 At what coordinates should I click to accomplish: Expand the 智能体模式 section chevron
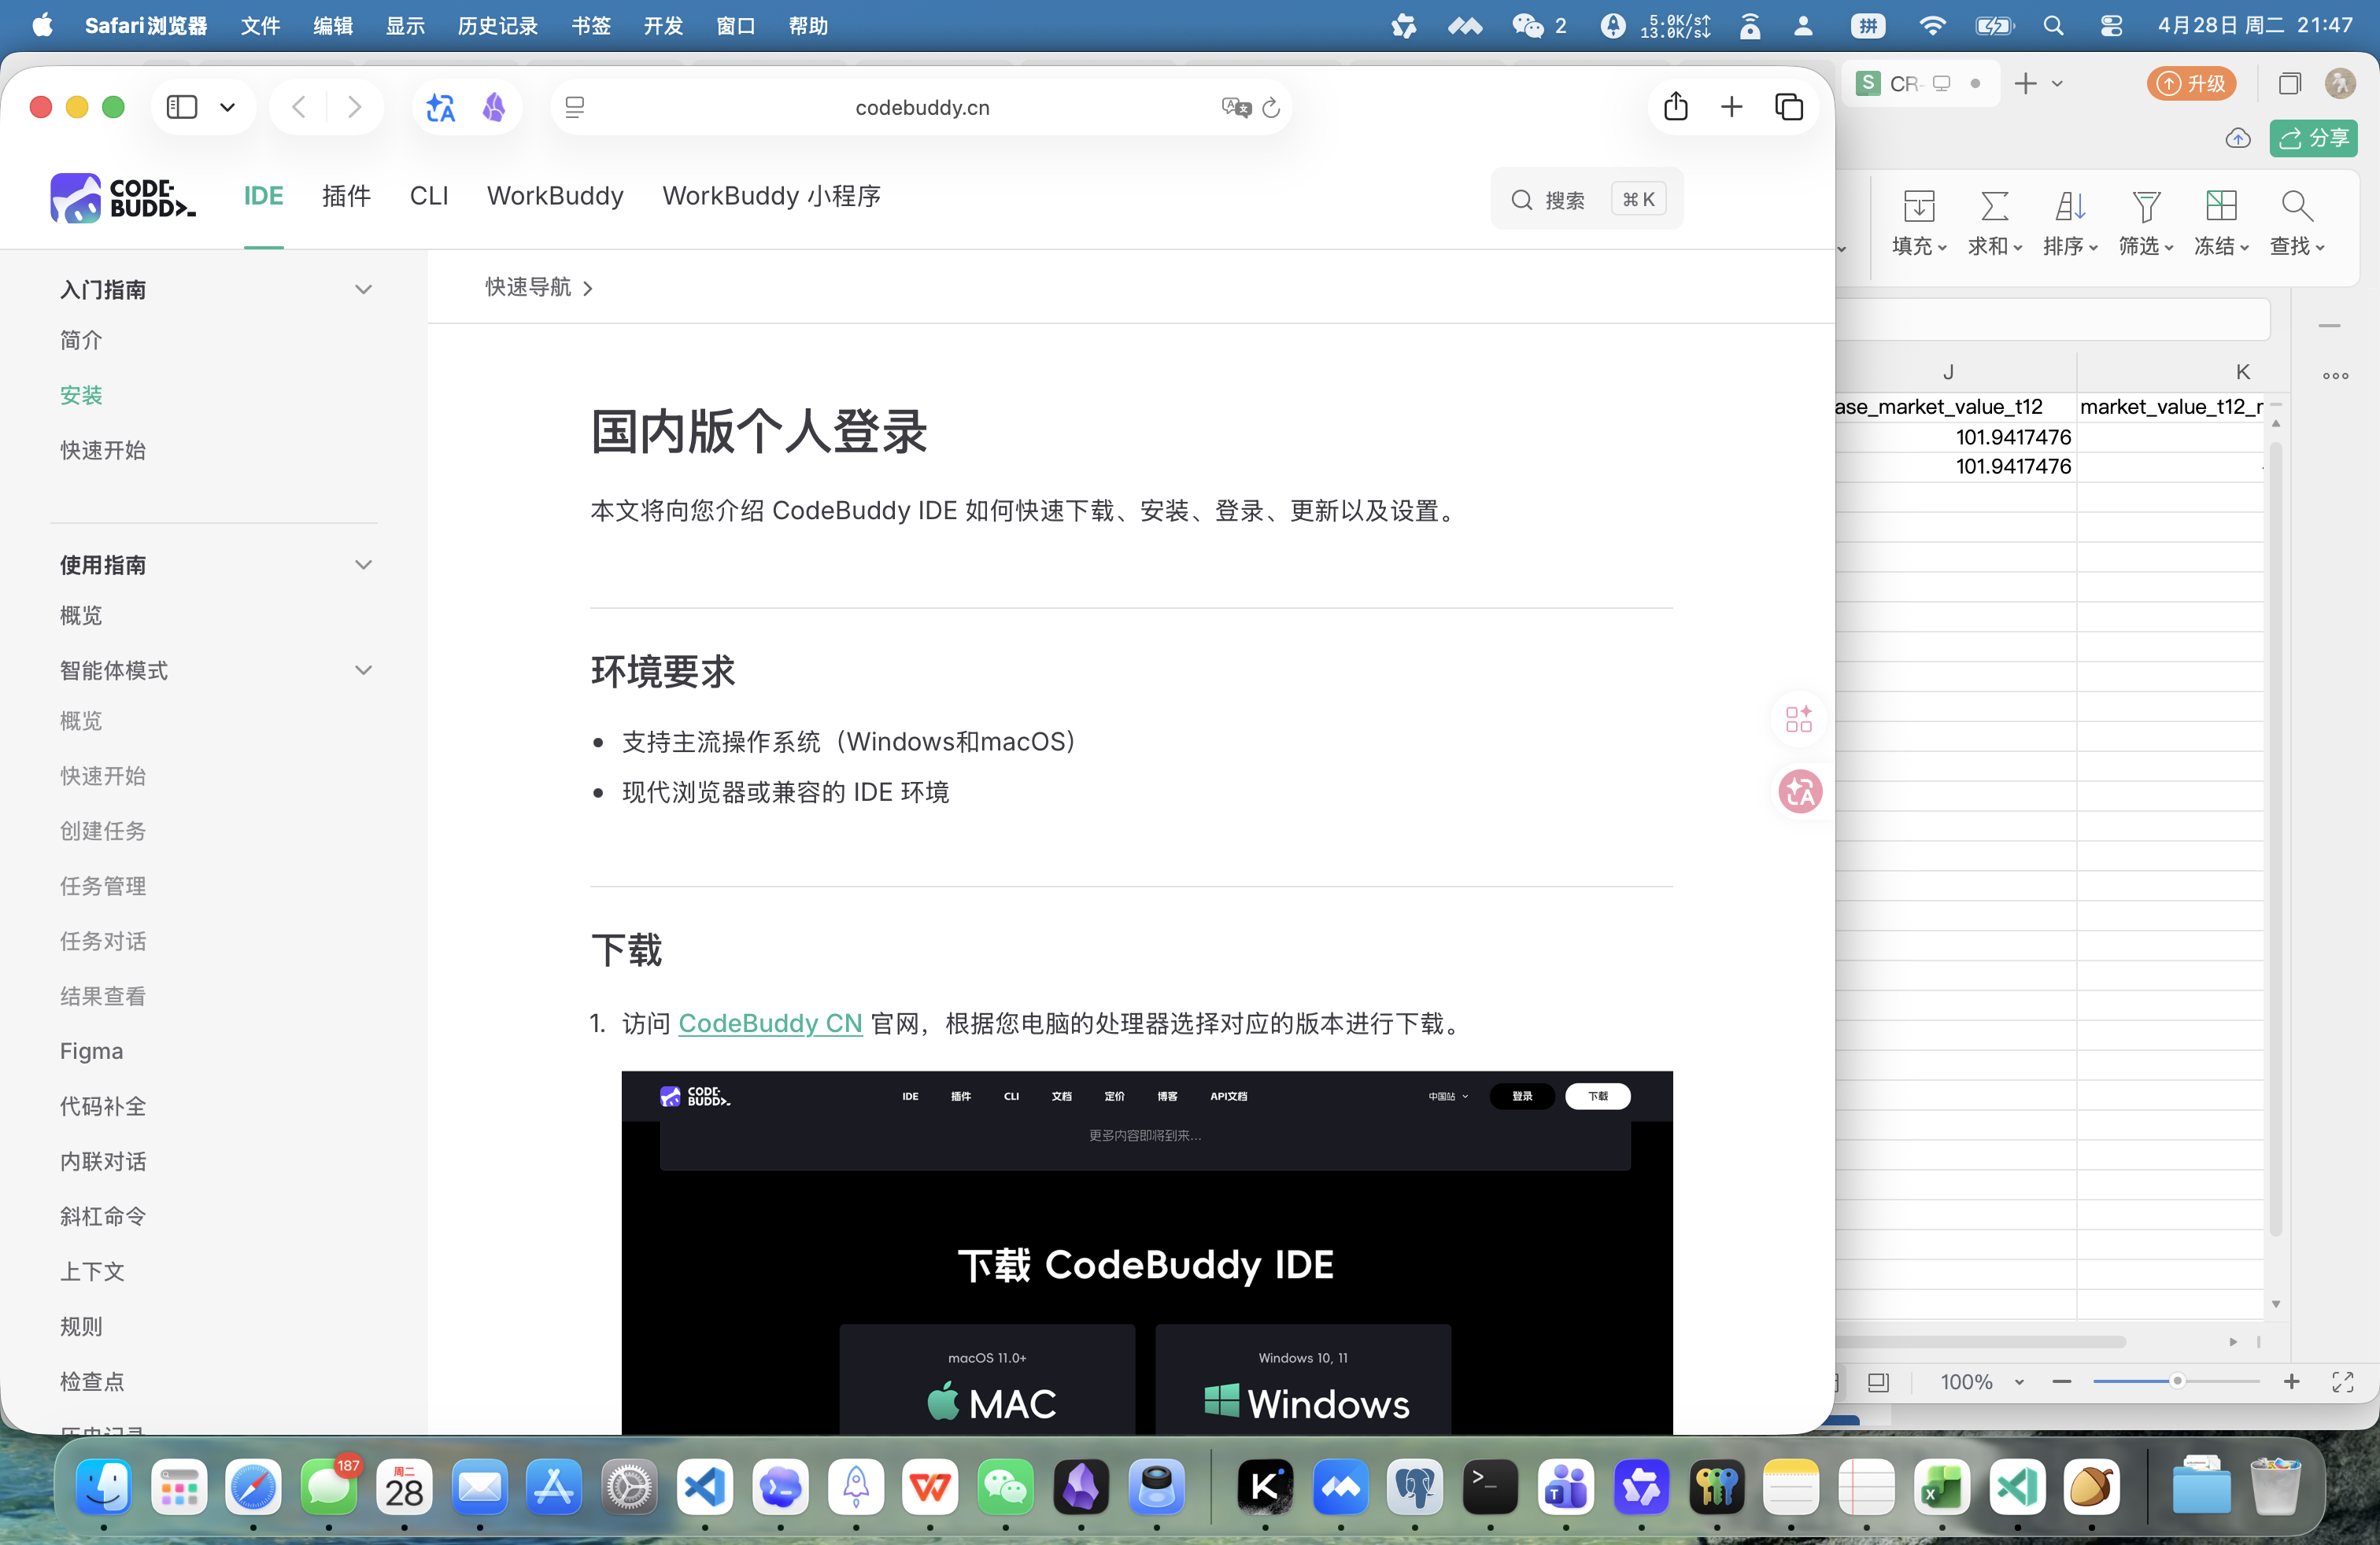[x=364, y=670]
